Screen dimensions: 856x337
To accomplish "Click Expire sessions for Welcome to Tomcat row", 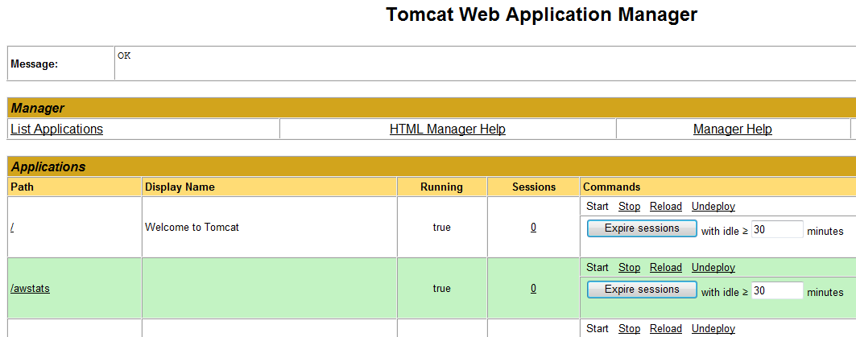I will pos(642,228).
